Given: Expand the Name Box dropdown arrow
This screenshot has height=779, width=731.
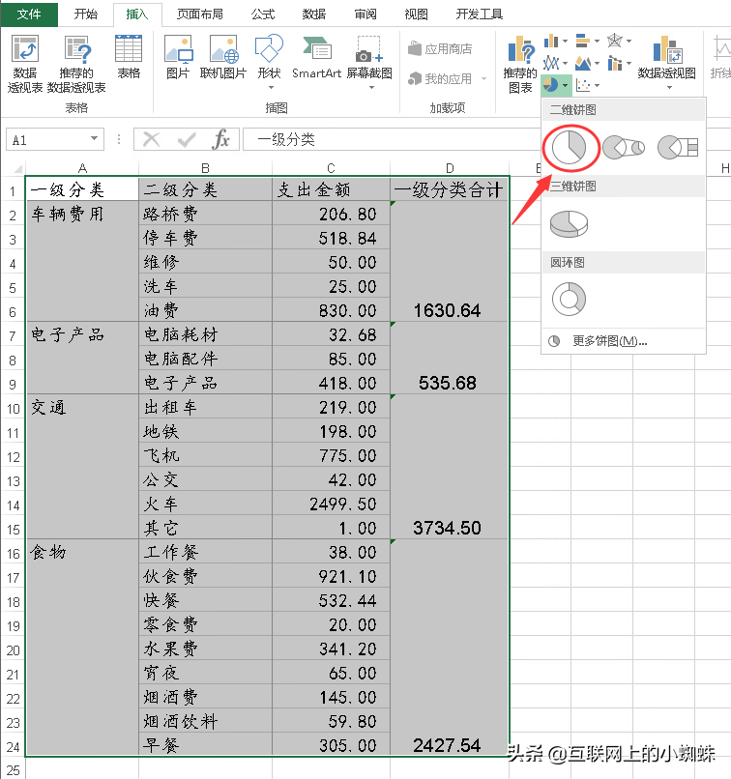Looking at the screenshot, I should [x=94, y=138].
